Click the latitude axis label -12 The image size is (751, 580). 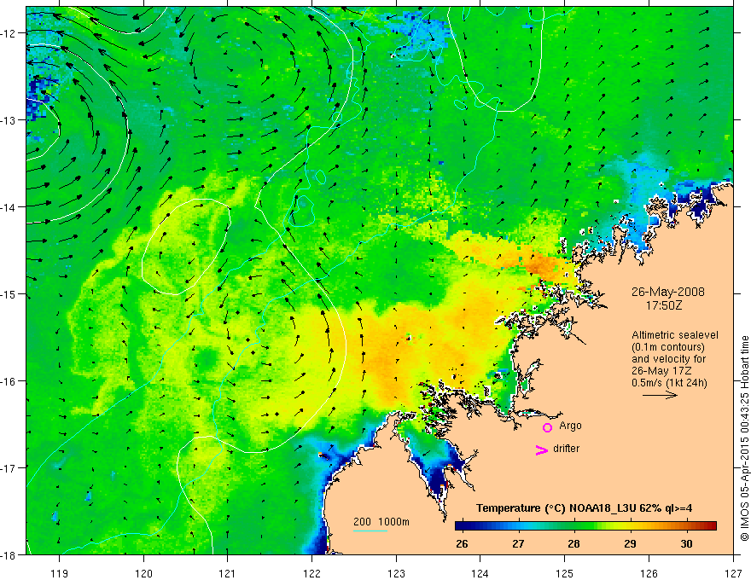[x=8, y=33]
